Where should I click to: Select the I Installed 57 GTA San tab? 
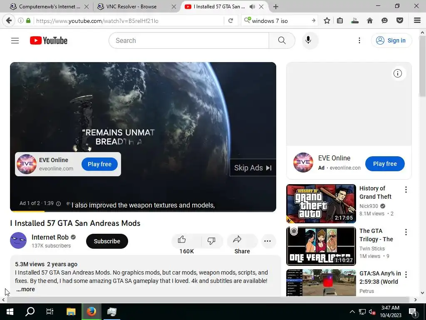[219, 7]
